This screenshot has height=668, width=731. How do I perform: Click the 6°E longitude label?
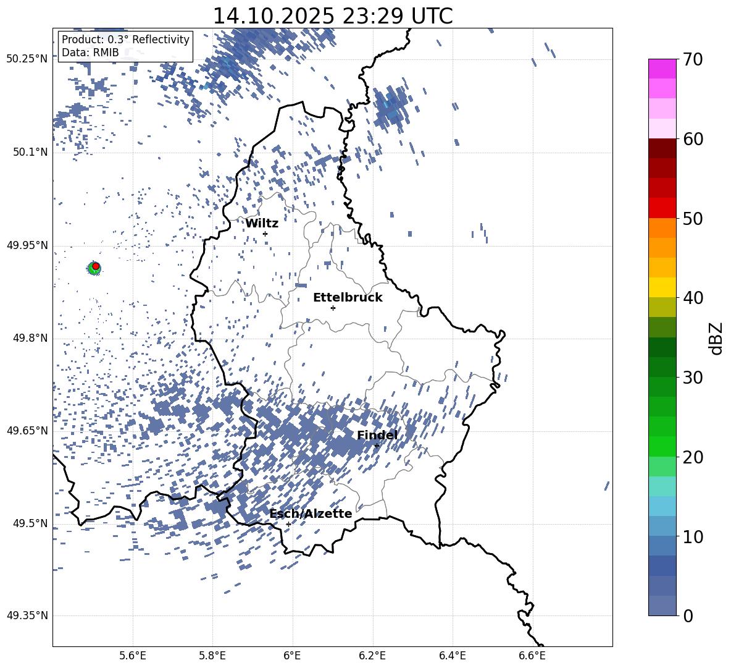click(x=292, y=656)
